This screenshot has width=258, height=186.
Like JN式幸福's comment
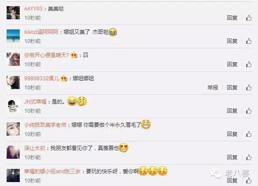pyautogui.click(x=249, y=111)
